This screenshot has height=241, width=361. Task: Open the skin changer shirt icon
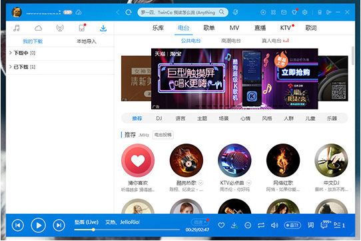click(294, 12)
